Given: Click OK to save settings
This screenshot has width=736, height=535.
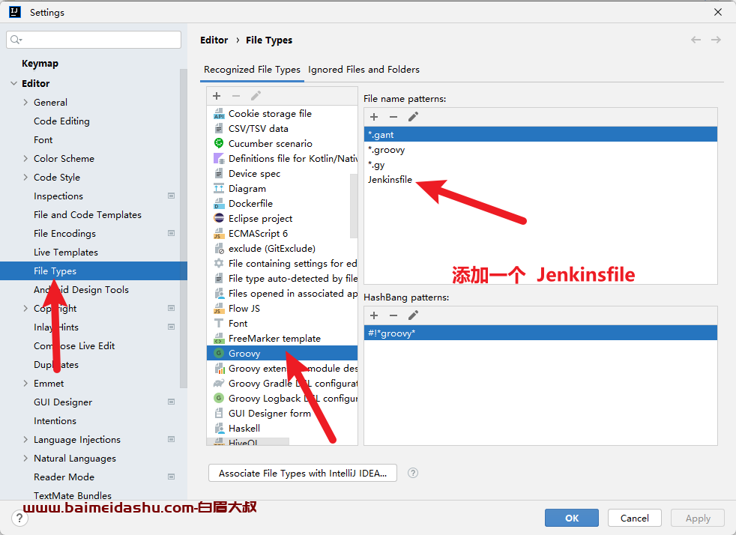Looking at the screenshot, I should (x=571, y=518).
